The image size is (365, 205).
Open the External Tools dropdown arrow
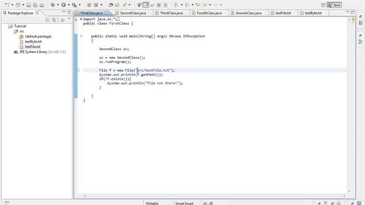(80, 5)
